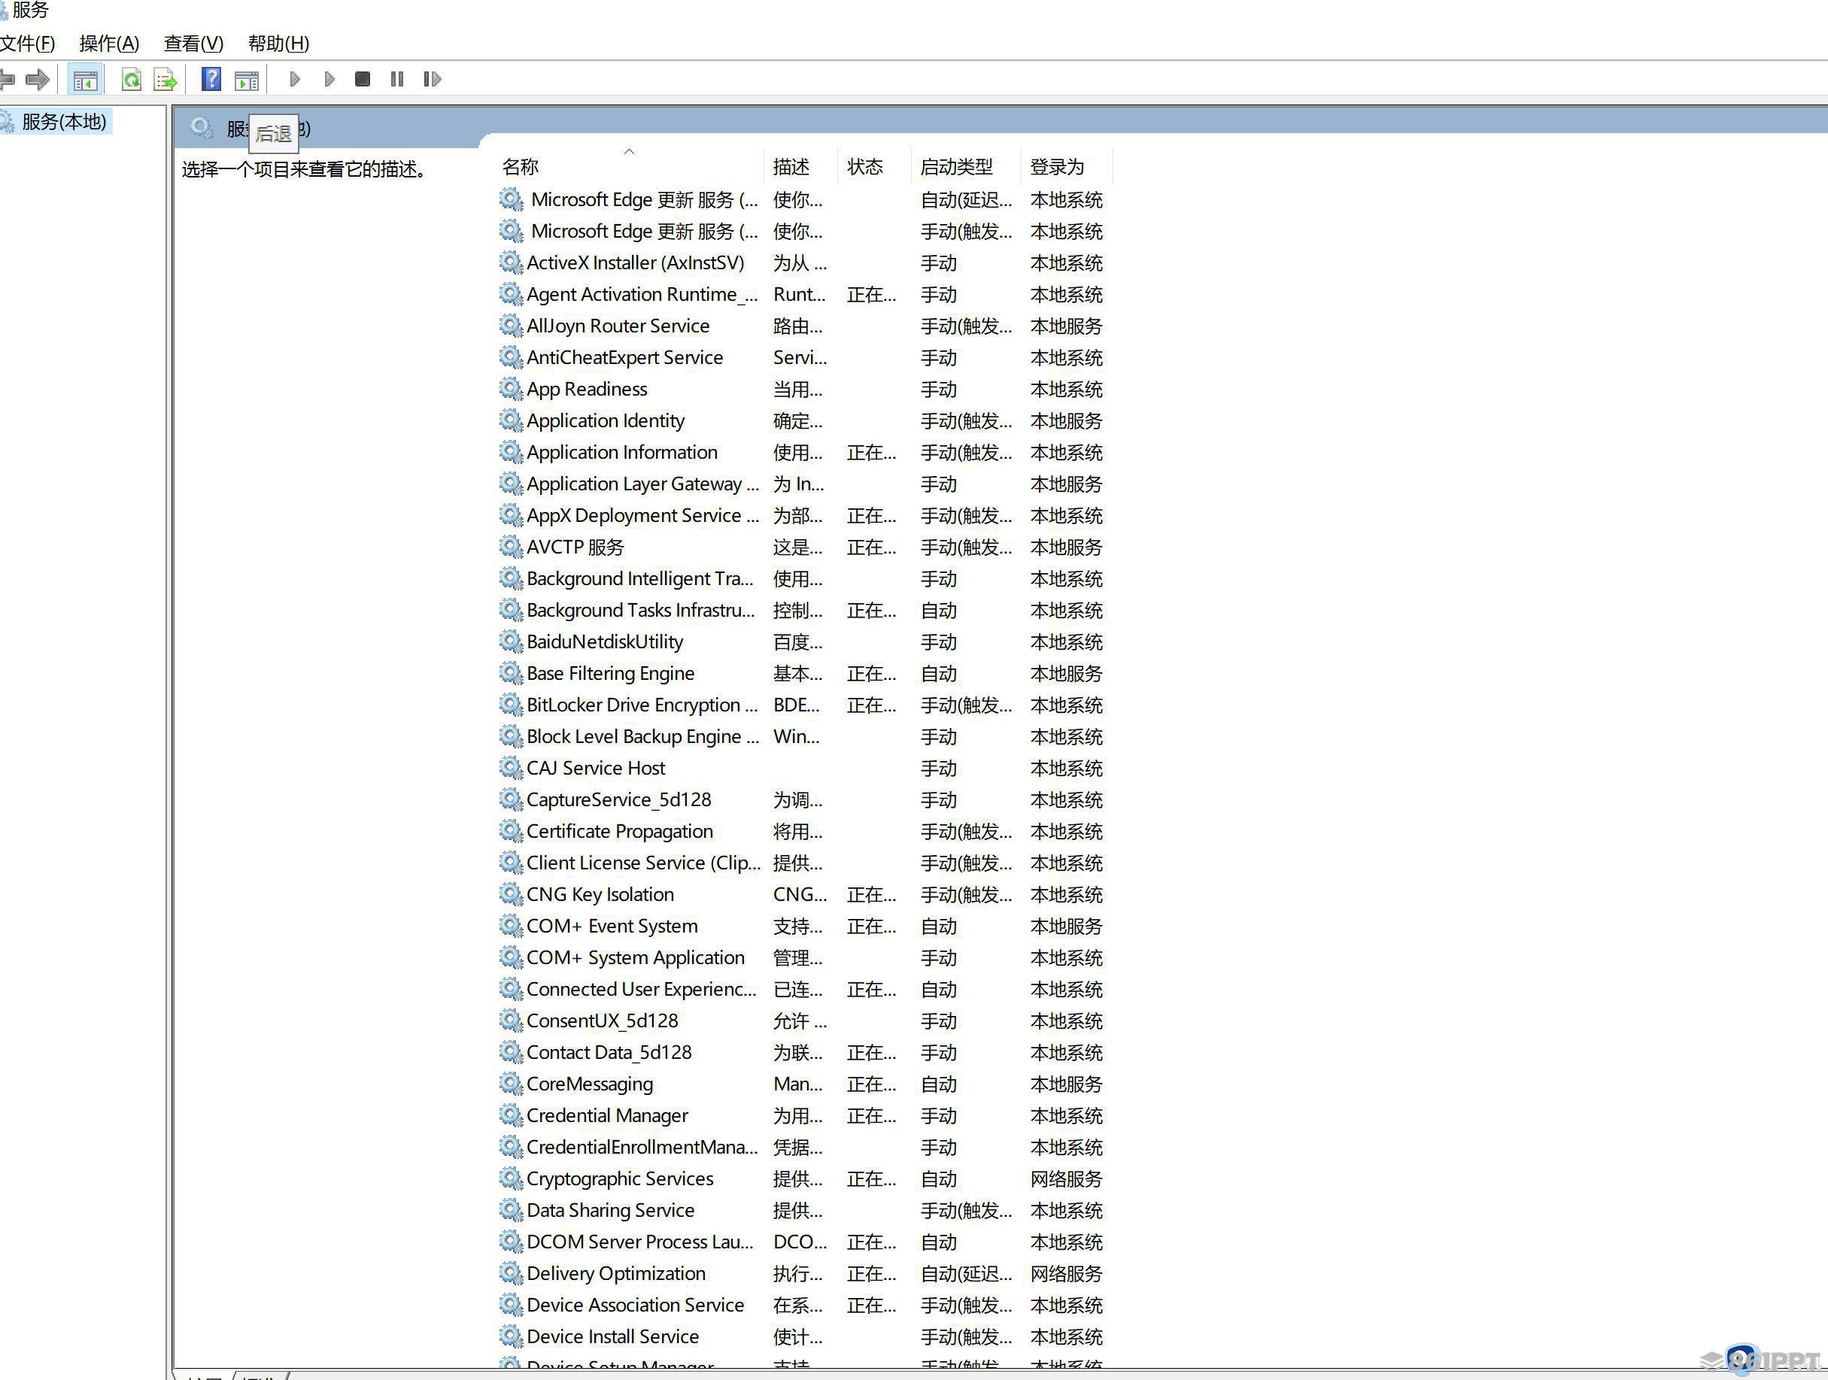Screen dimensions: 1828x1380
Task: Click gear icon of Credential Manager
Action: (x=511, y=1115)
